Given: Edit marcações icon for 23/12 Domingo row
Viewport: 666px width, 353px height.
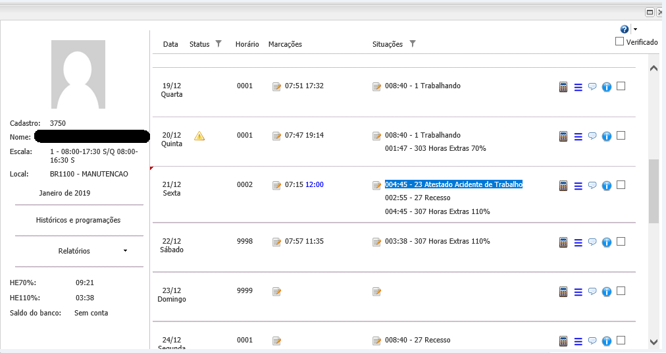Looking at the screenshot, I should click(276, 292).
